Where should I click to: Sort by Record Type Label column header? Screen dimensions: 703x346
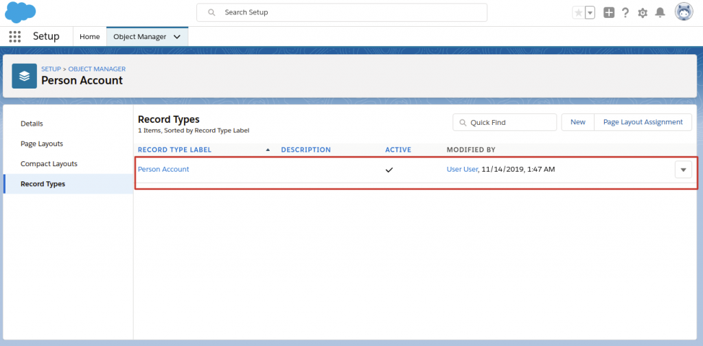[174, 150]
